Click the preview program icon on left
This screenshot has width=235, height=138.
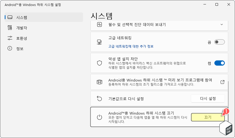pyautogui.click(x=99, y=82)
